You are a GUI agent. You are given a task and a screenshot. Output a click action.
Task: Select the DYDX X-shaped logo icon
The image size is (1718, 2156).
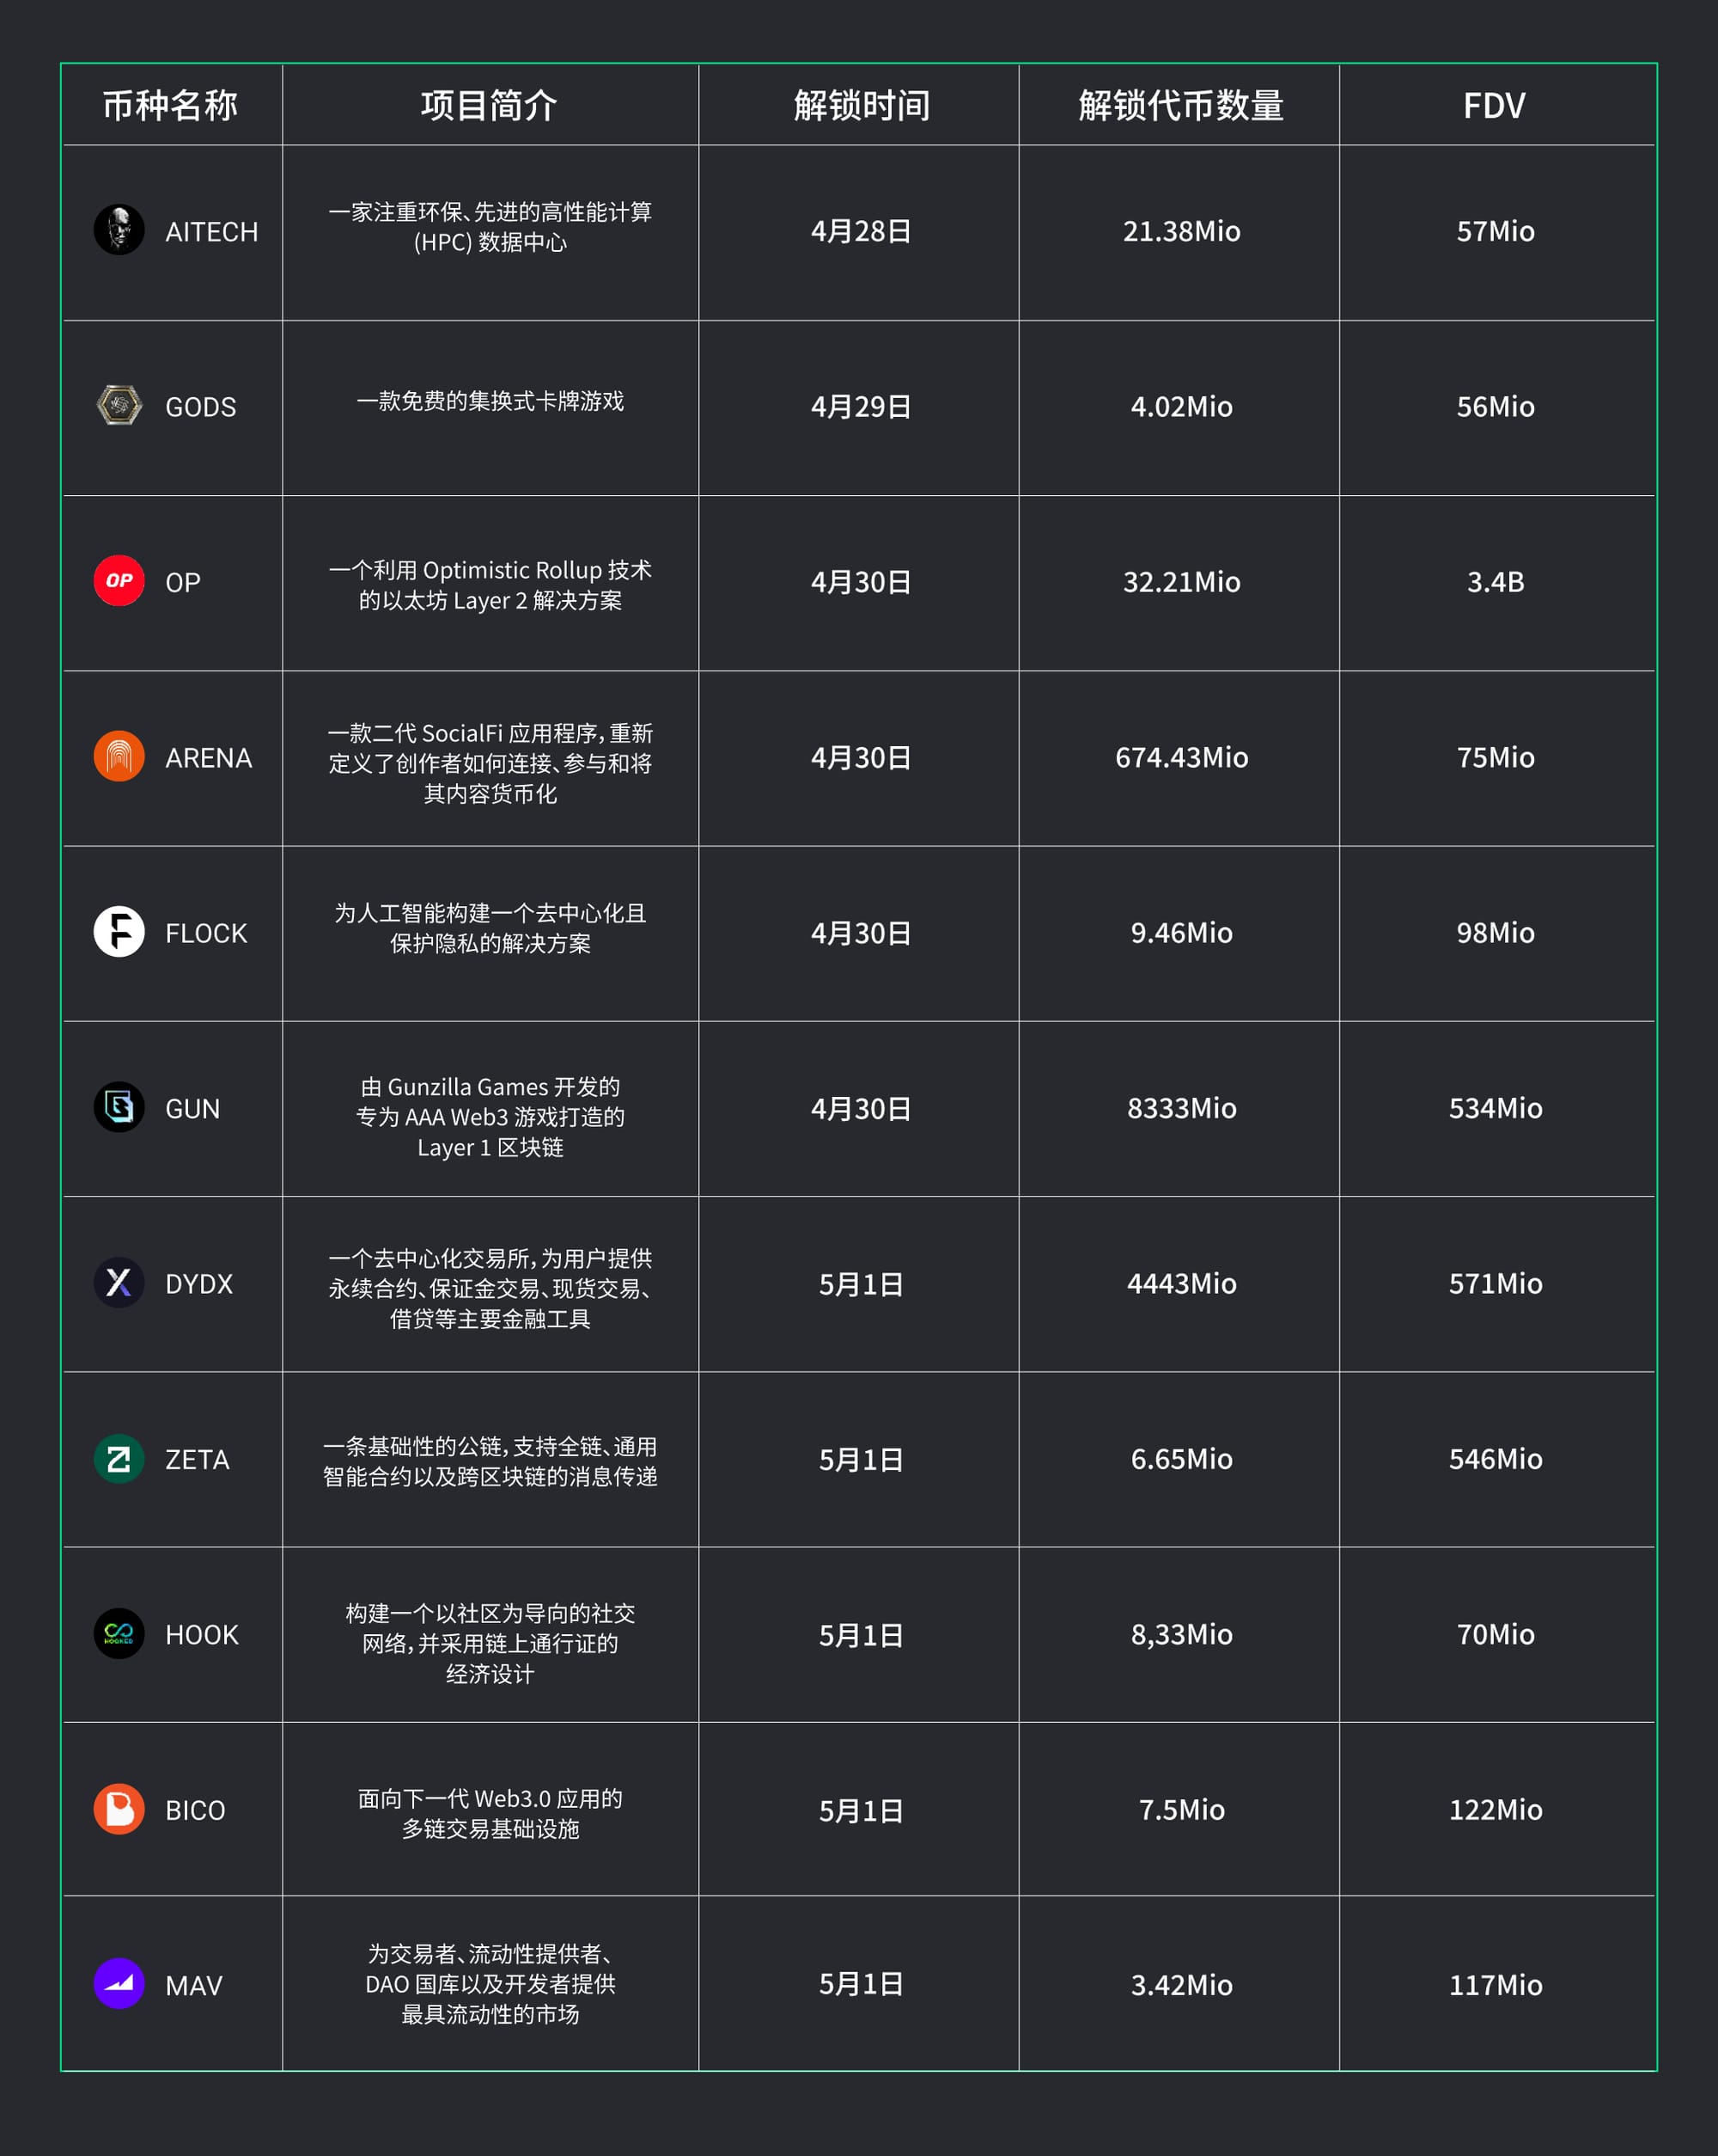pyautogui.click(x=119, y=1283)
